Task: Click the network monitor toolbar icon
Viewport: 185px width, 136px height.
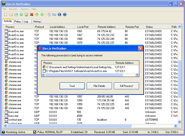Action: click(x=54, y=14)
